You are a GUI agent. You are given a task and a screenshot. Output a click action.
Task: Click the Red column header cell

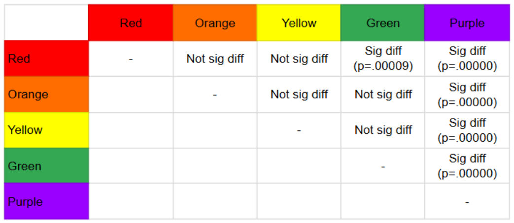pos(131,23)
